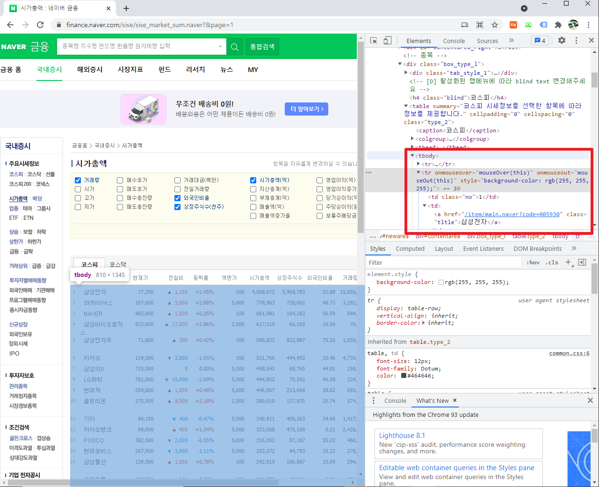The image size is (599, 487).
Task: Reload the current page
Action: click(x=40, y=25)
